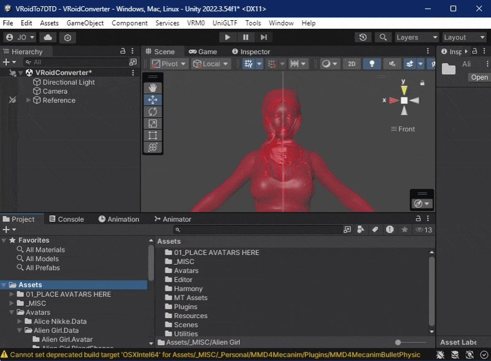Open the VRM0 menu
The width and height of the screenshot is (491, 361).
pos(196,23)
